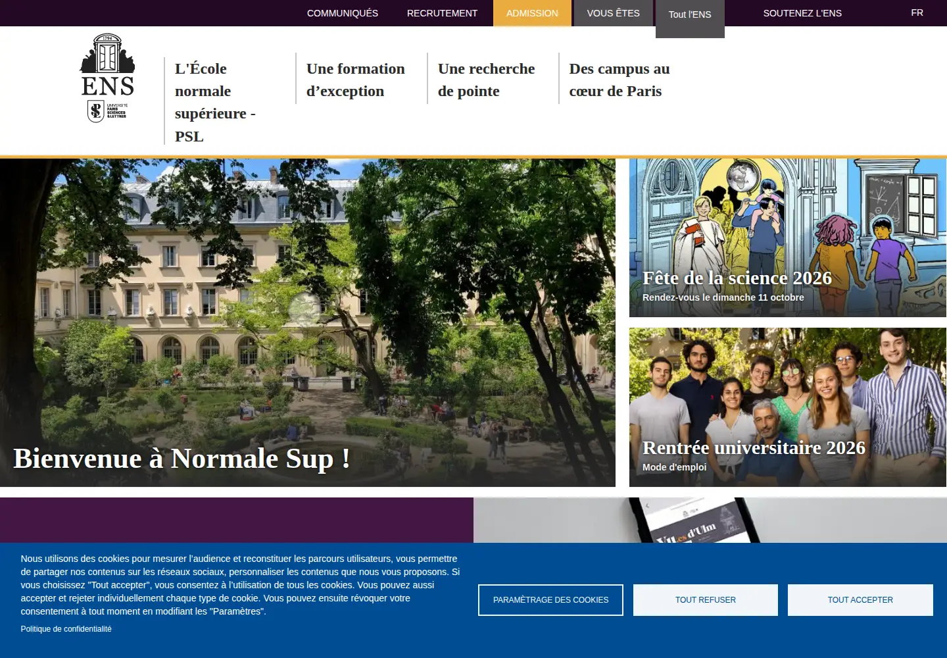Open the VOUS ÊTES menu
This screenshot has height=658, width=947.
click(x=613, y=13)
